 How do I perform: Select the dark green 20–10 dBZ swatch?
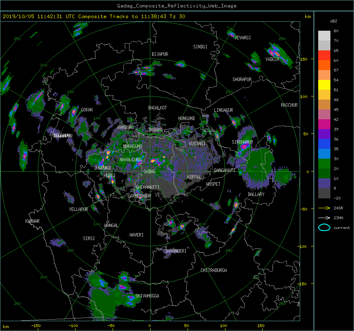click(324, 173)
